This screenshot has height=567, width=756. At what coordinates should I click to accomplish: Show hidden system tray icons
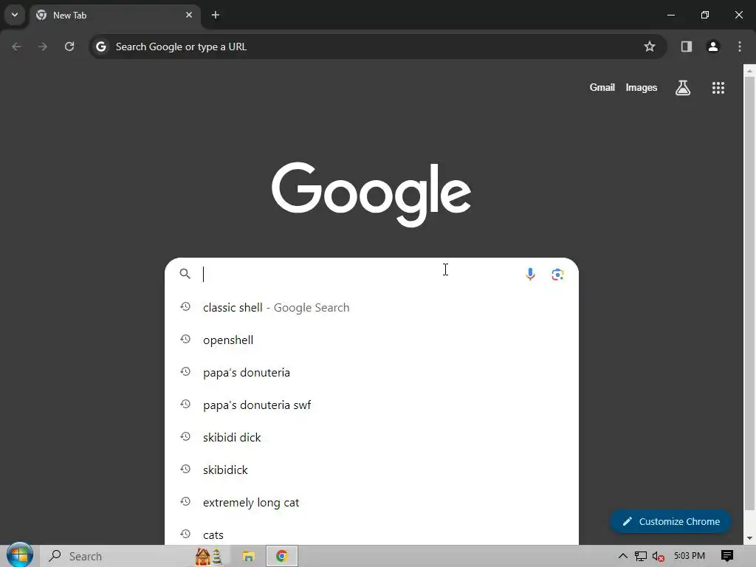click(x=623, y=557)
